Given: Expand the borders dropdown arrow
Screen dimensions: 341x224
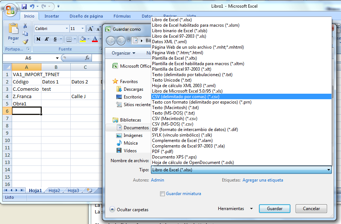Looking at the screenshot, I should [x=75, y=39].
